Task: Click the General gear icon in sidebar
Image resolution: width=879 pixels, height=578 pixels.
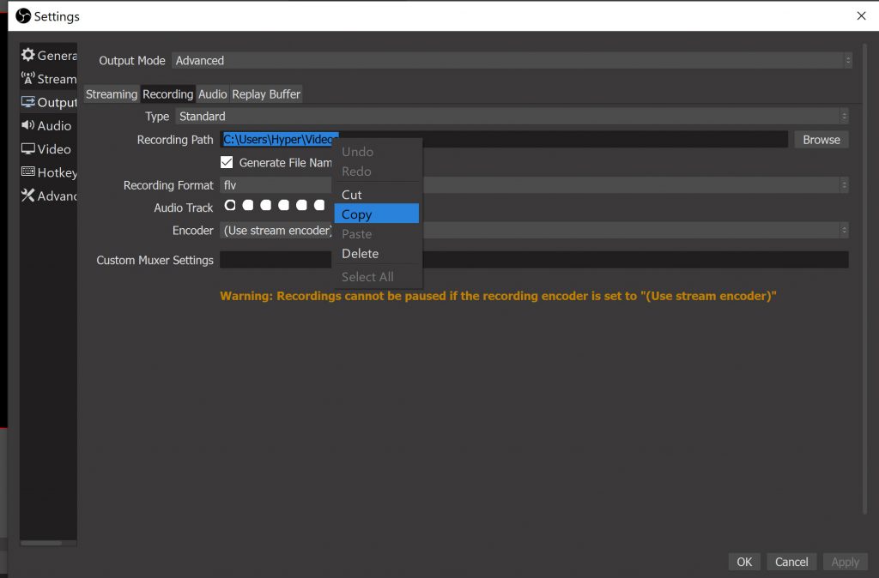Action: click(27, 55)
